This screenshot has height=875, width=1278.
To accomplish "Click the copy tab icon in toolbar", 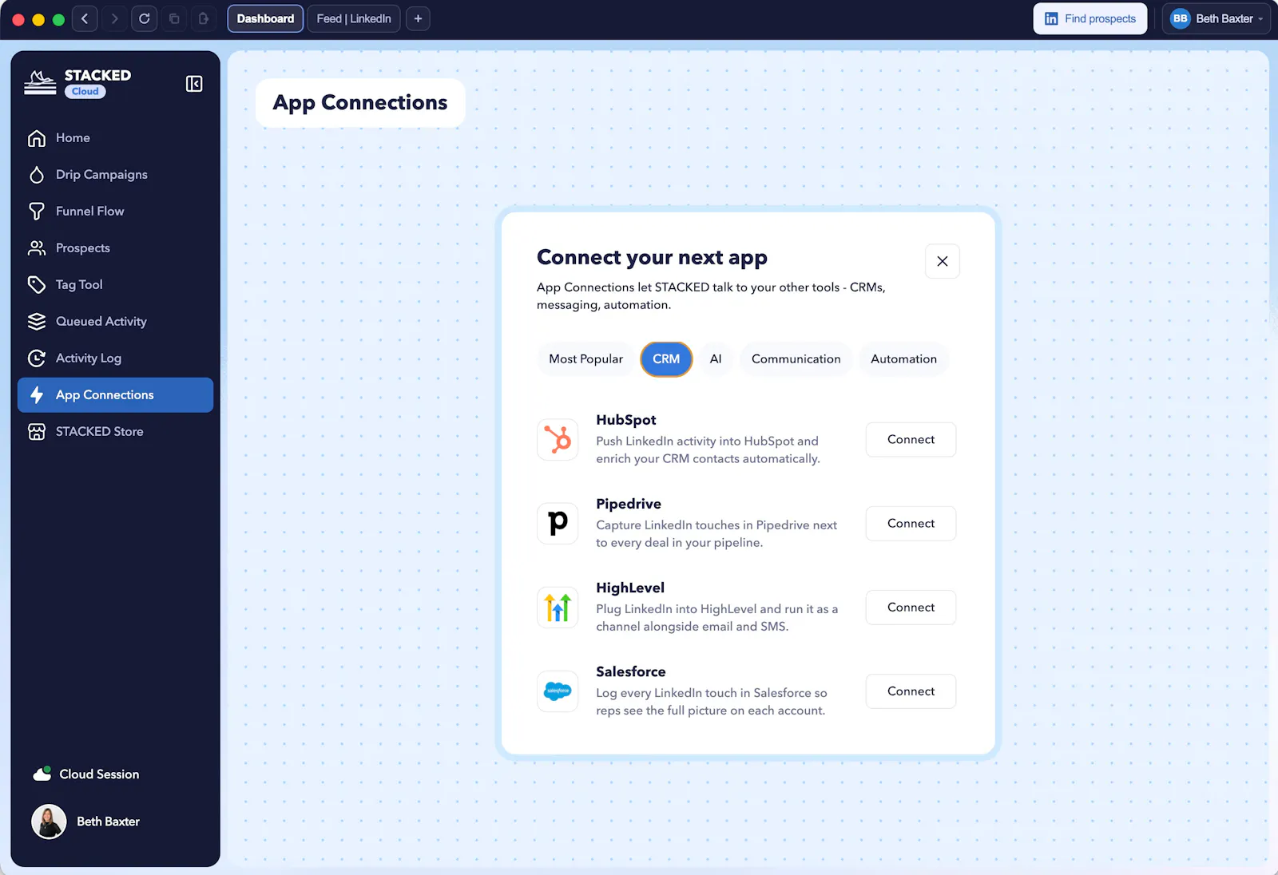I will [x=174, y=18].
